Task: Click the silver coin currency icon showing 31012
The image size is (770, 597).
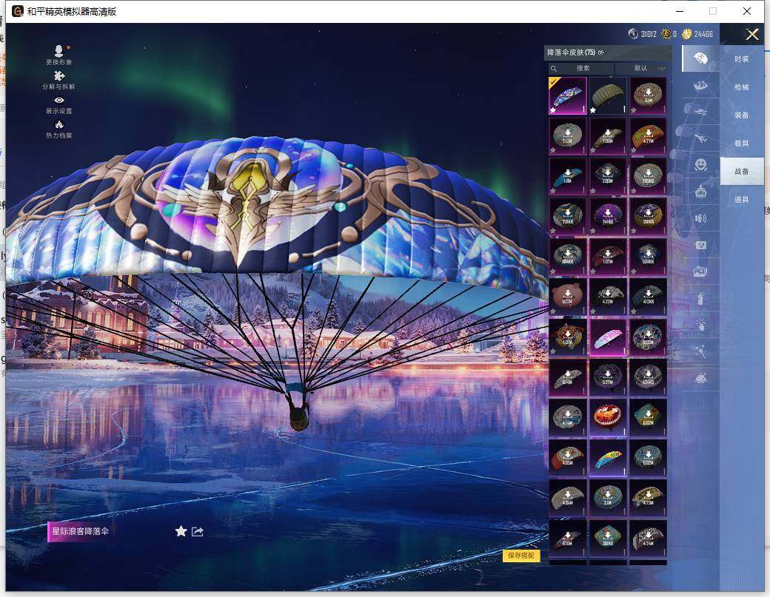Action: click(634, 34)
